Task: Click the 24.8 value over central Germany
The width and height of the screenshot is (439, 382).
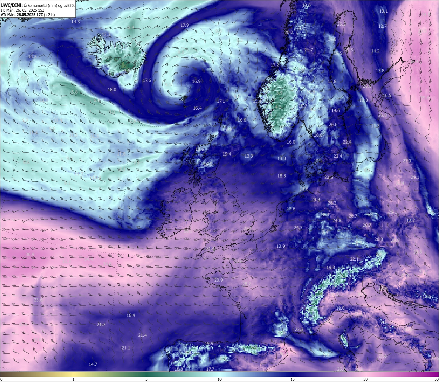Action: tap(337, 221)
